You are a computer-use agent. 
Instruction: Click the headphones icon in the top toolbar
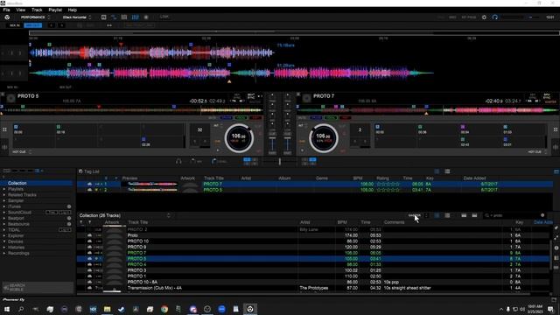click(x=494, y=17)
